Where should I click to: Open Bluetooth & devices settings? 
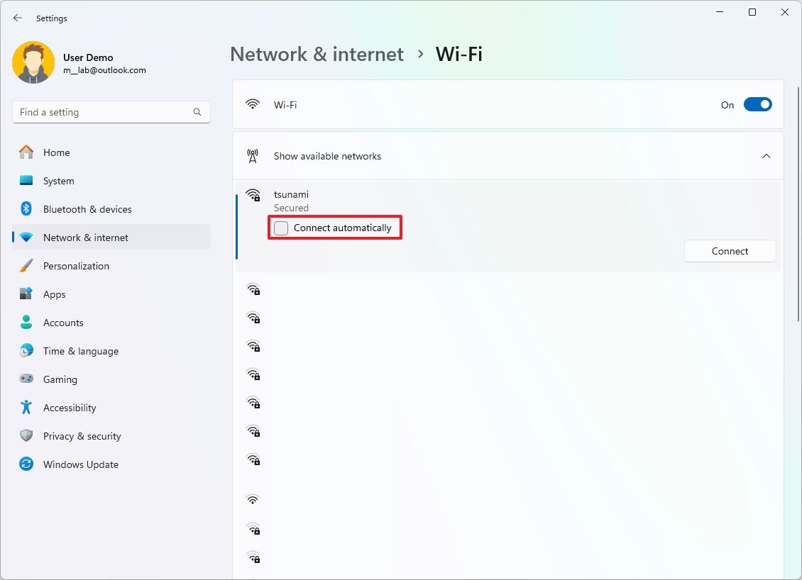point(87,208)
